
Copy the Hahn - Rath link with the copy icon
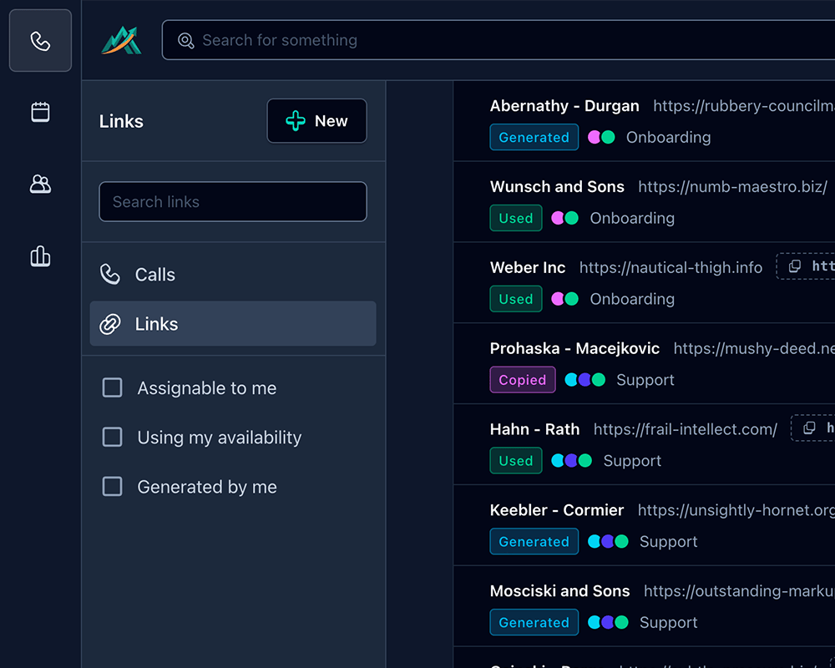click(x=809, y=428)
